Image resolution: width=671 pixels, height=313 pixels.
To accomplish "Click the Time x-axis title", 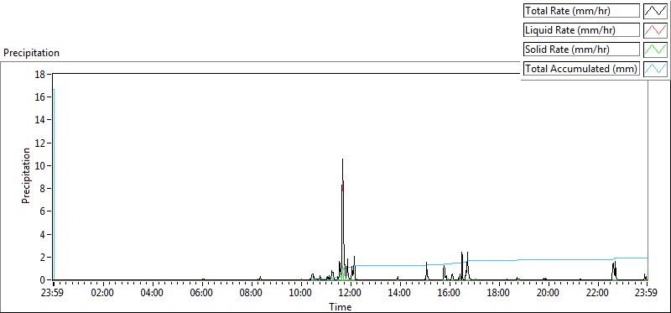I will (x=341, y=306).
